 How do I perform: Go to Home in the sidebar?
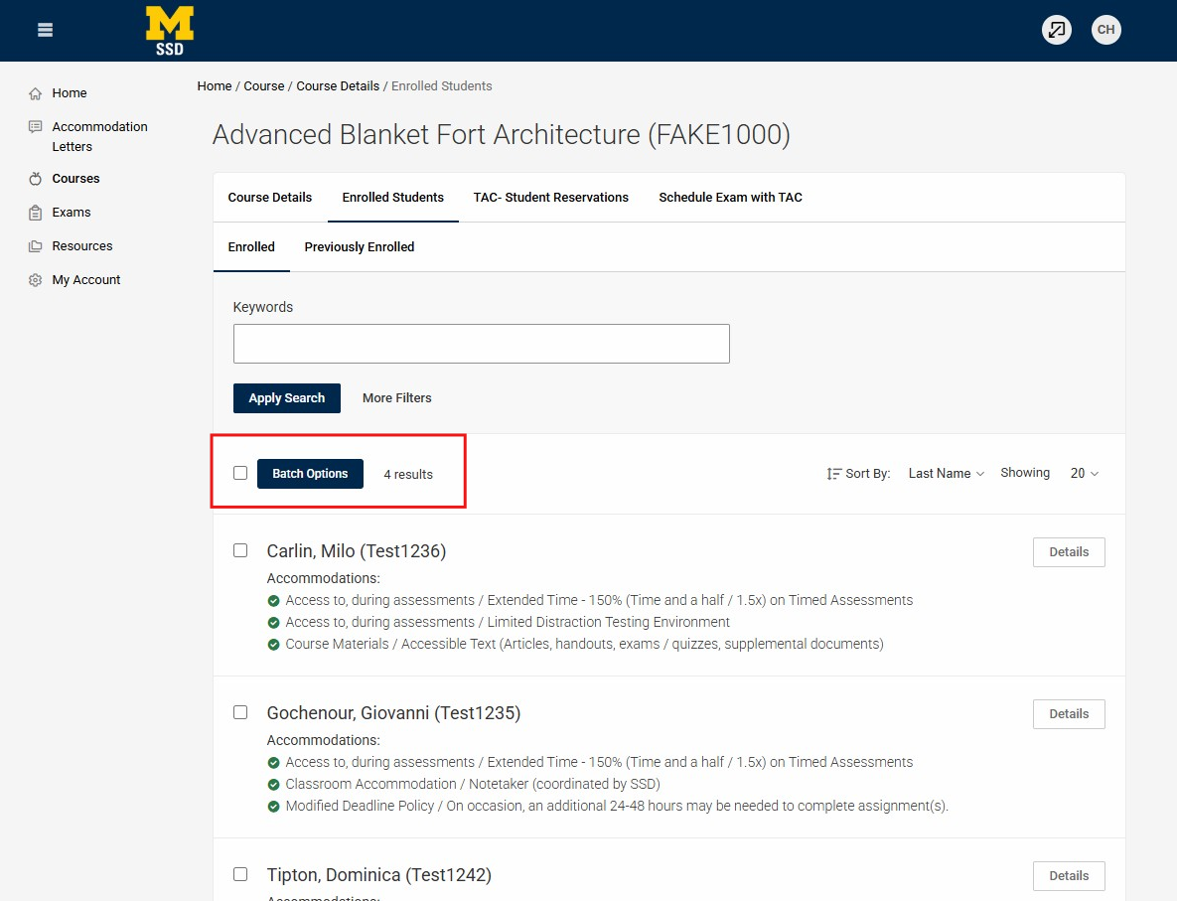(x=70, y=93)
